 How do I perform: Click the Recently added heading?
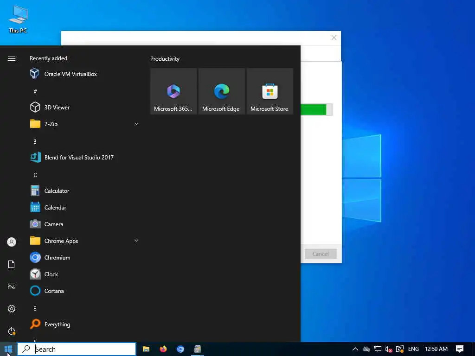48,58
